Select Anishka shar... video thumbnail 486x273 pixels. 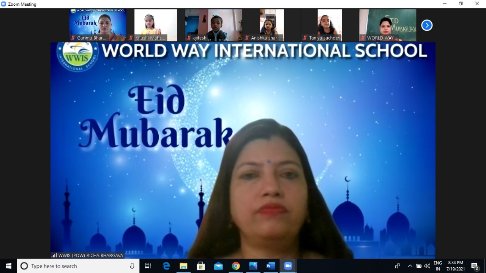pos(271,25)
